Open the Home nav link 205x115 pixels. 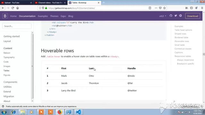tap(13, 16)
